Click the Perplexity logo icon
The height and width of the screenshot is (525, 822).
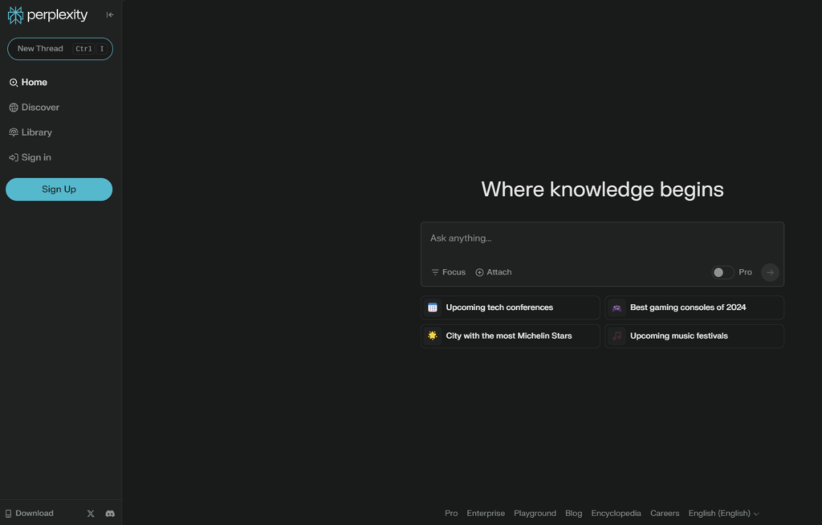click(x=15, y=15)
